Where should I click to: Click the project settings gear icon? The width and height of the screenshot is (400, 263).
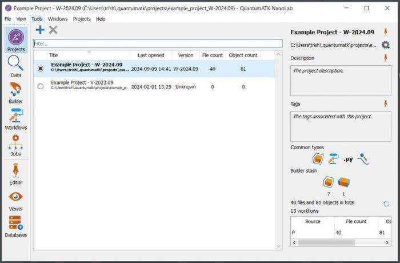pyautogui.click(x=386, y=45)
